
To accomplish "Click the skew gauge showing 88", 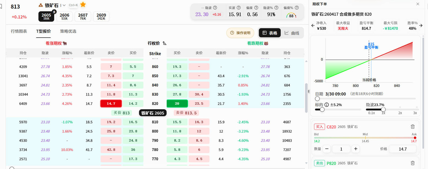I will coord(291,15).
